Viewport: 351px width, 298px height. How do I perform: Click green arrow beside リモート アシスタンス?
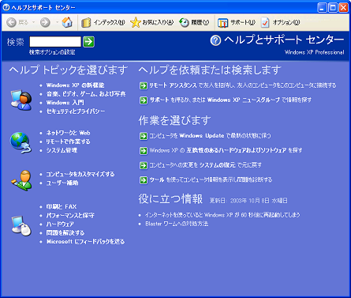[x=144, y=85]
